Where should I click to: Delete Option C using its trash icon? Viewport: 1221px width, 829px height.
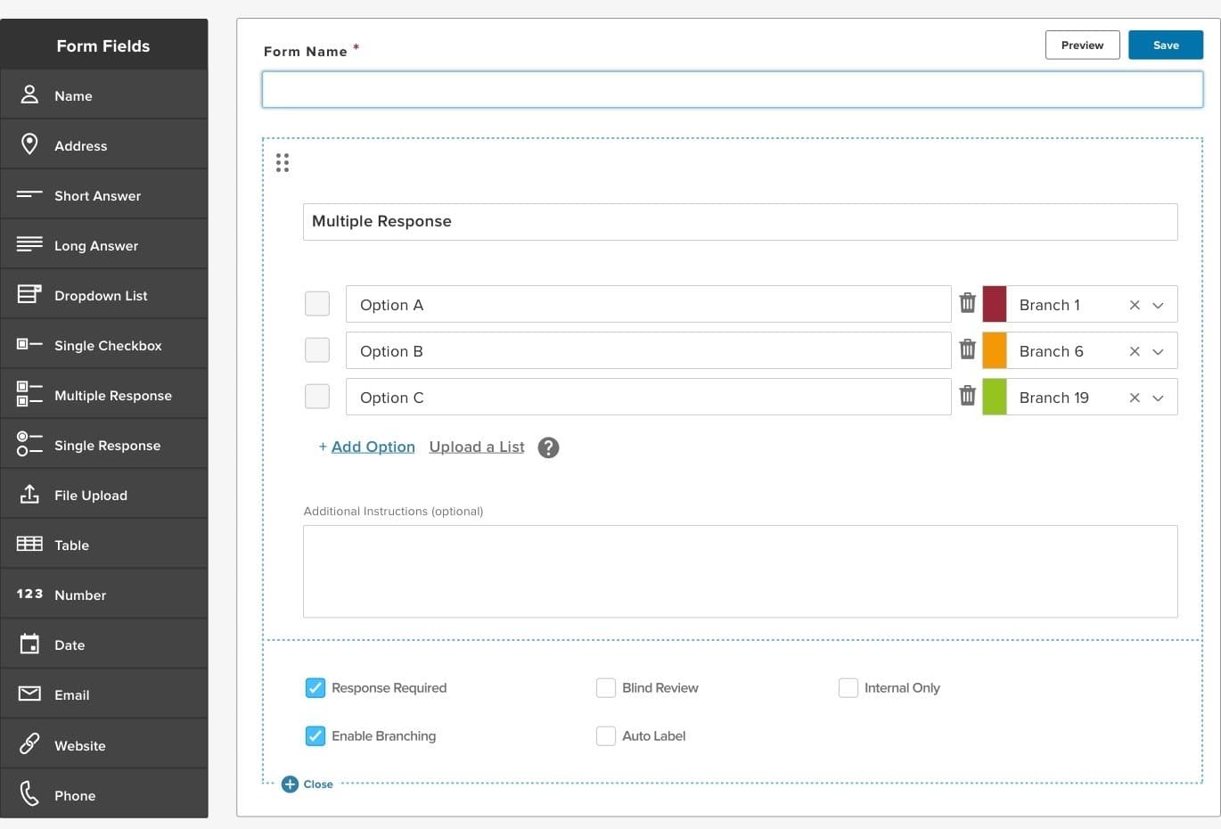pos(967,396)
